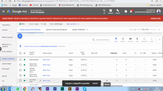Open 'Beyaz Eşya' link in [kupa bardak] row
This screenshot has width=163, height=91.
pos(46,60)
